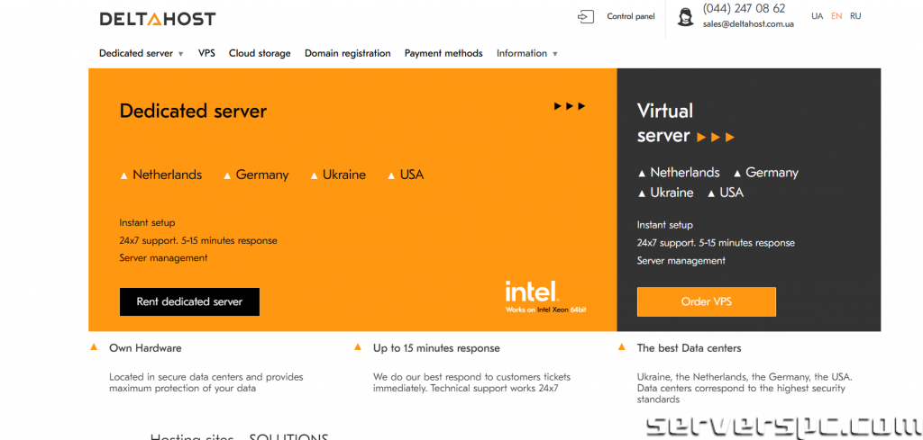Select Netherlands under Dedicated server
Screen dimensions: 923x440
[167, 175]
